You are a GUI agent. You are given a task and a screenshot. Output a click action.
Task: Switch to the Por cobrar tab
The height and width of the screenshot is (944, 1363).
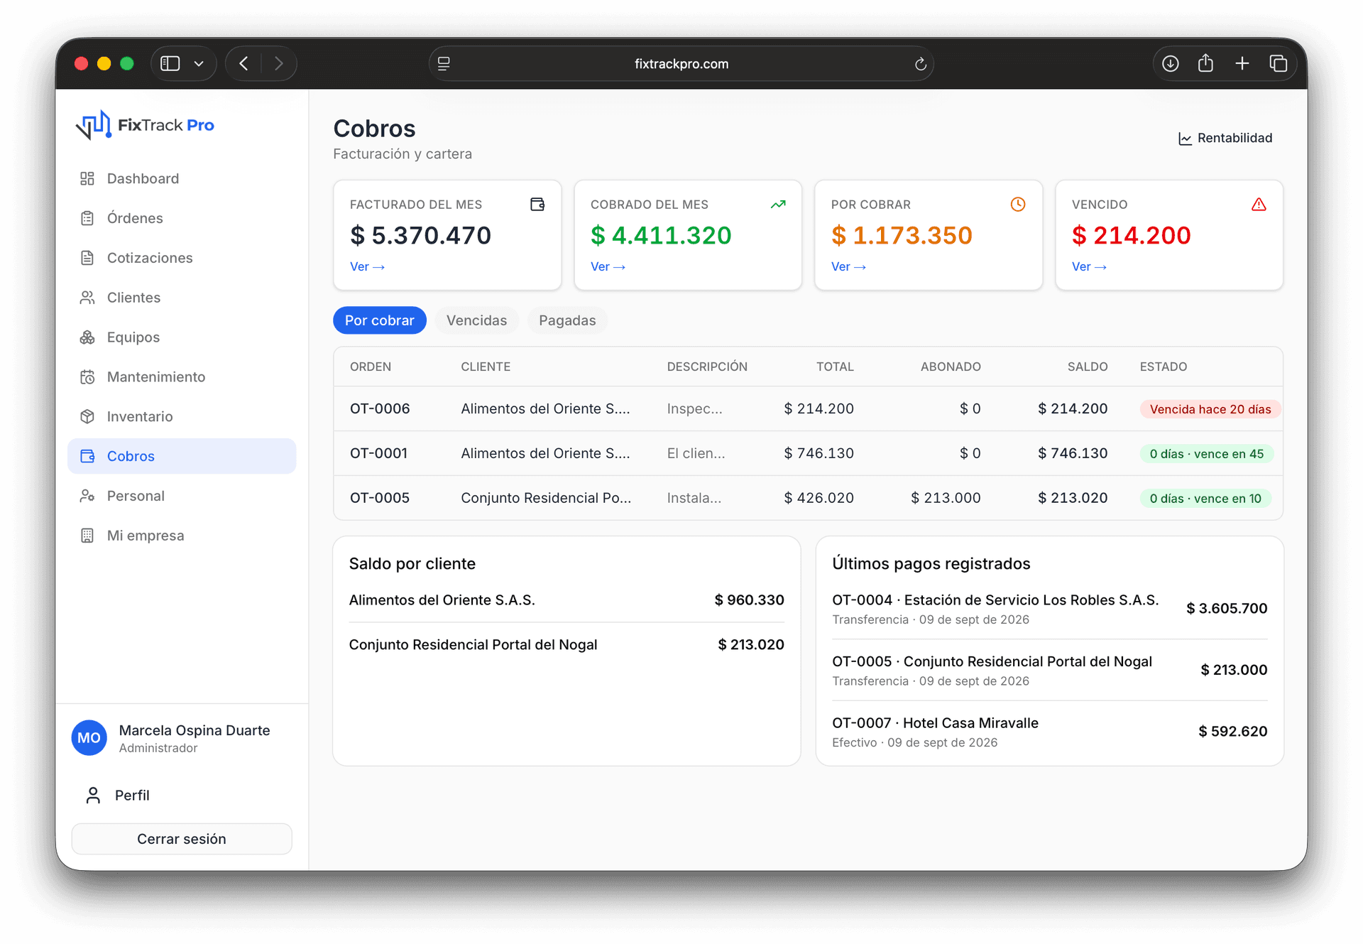coord(380,320)
